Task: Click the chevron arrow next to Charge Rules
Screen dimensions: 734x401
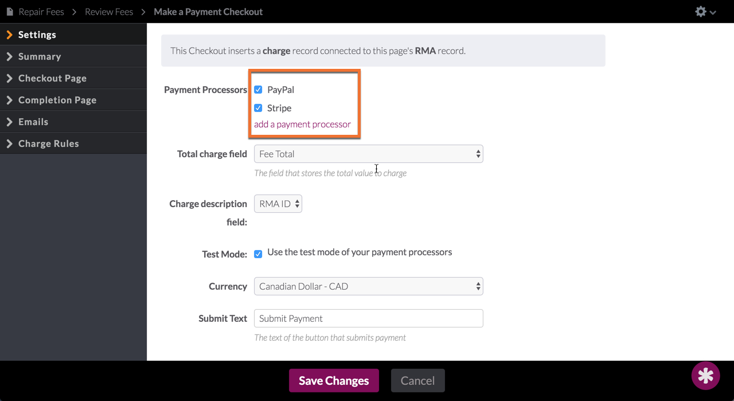Action: click(x=9, y=143)
